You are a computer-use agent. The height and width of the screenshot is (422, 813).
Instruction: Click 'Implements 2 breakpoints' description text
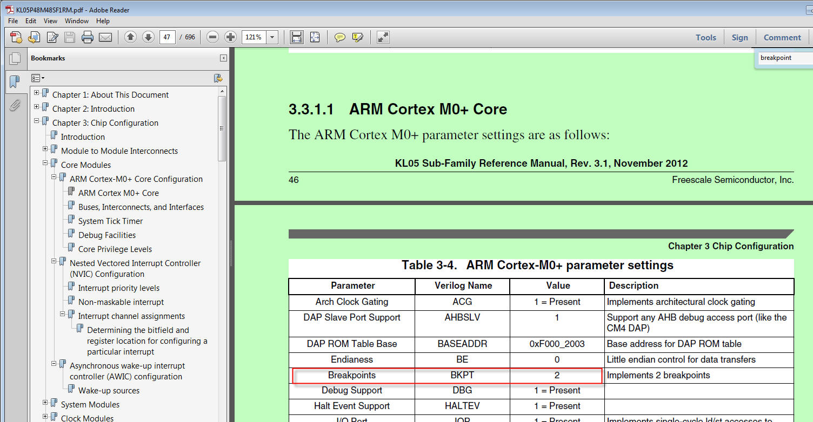click(x=658, y=375)
